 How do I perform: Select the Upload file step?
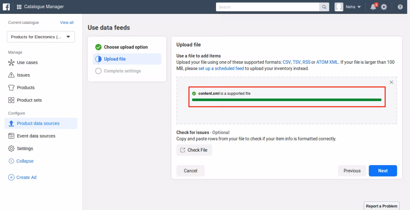point(127,59)
